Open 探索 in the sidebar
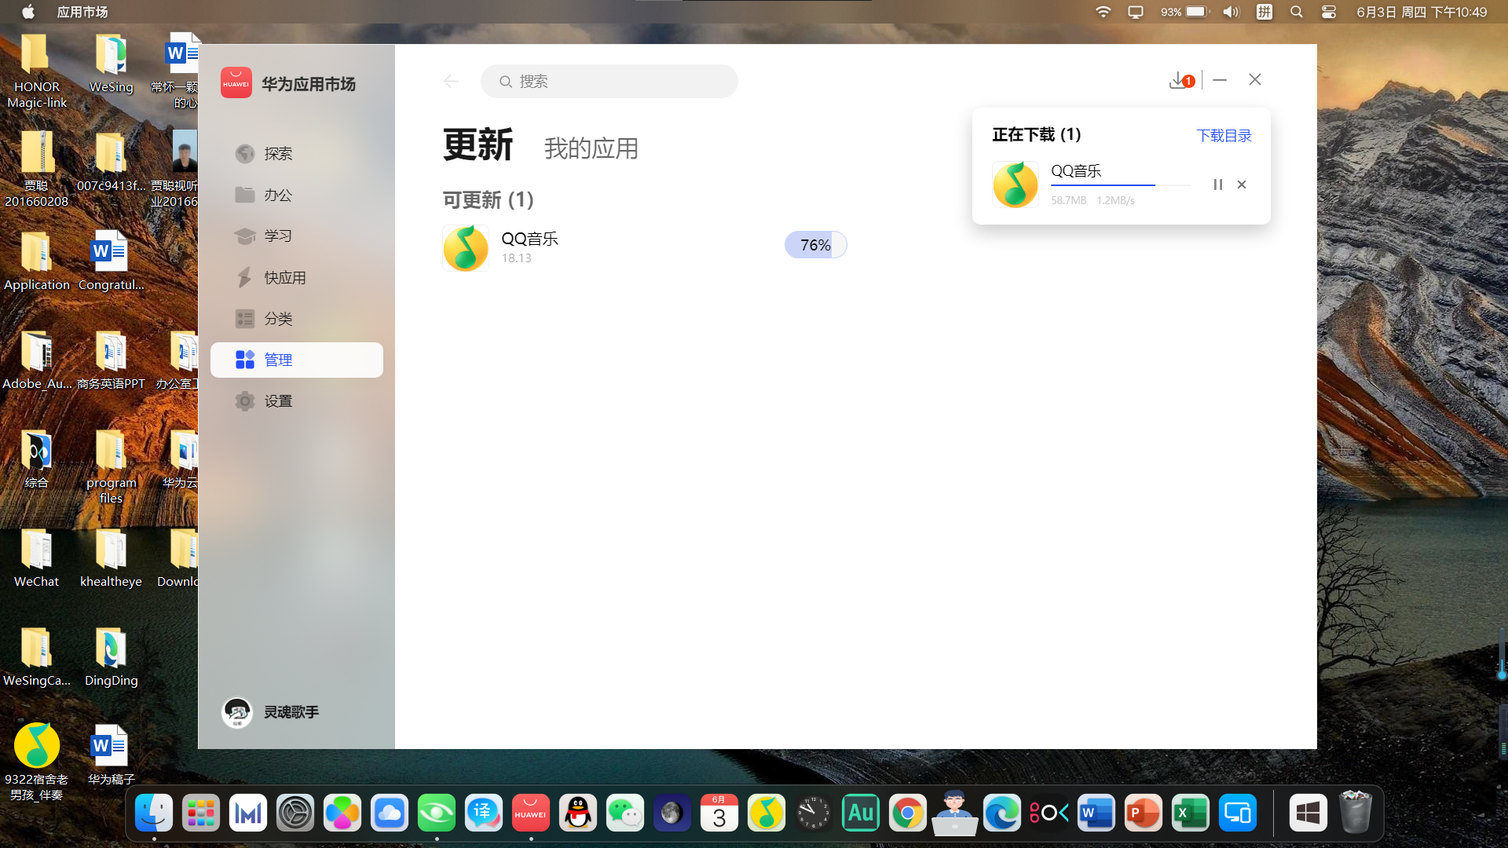The width and height of the screenshot is (1508, 848). tap(297, 154)
